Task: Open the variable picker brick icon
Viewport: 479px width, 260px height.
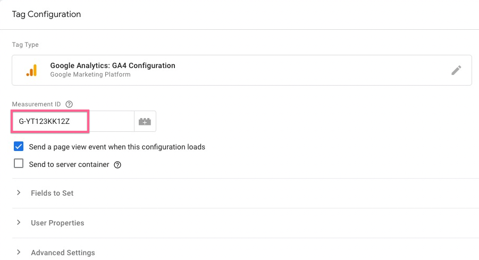Action: [145, 122]
